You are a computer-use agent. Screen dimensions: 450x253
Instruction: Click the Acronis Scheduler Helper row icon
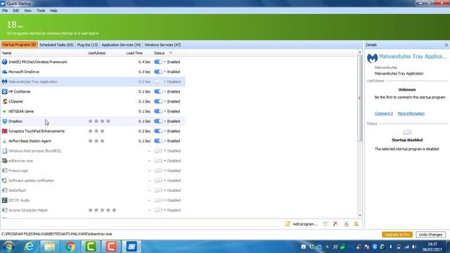click(x=4, y=210)
